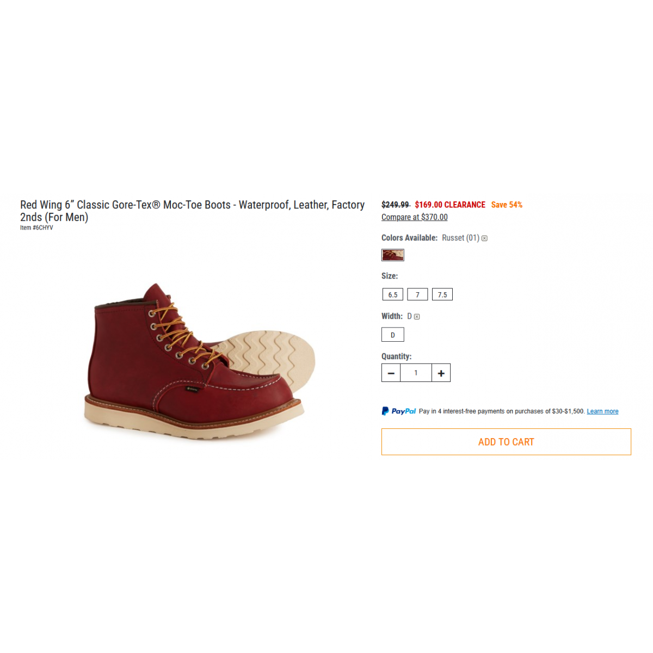The height and width of the screenshot is (653, 653).
Task: Click the Save 54% label
Action: click(x=507, y=205)
